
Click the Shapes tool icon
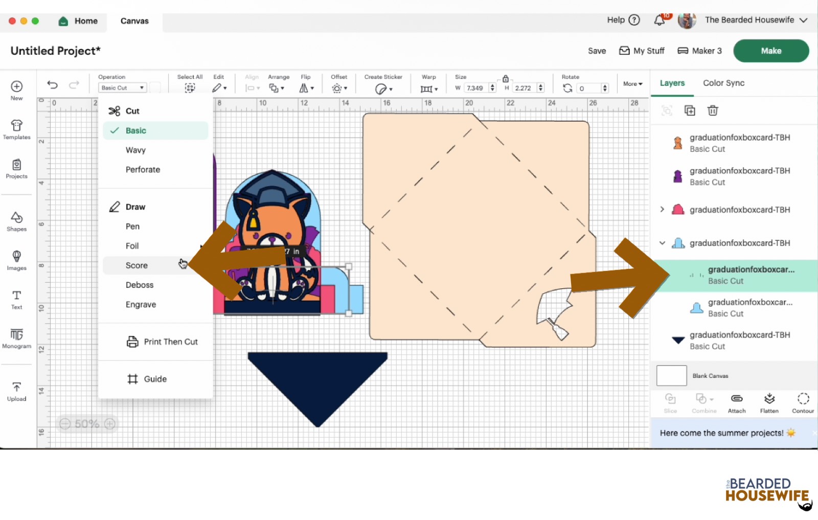point(16,221)
